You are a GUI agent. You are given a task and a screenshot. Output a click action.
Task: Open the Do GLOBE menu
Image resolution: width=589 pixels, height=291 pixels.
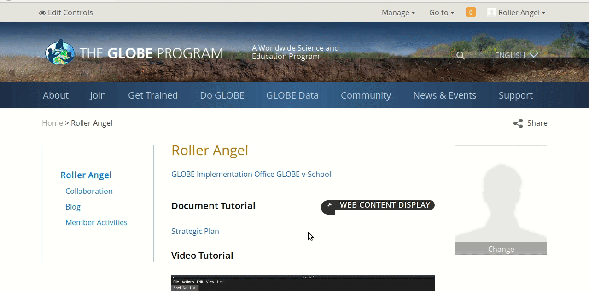pos(222,95)
